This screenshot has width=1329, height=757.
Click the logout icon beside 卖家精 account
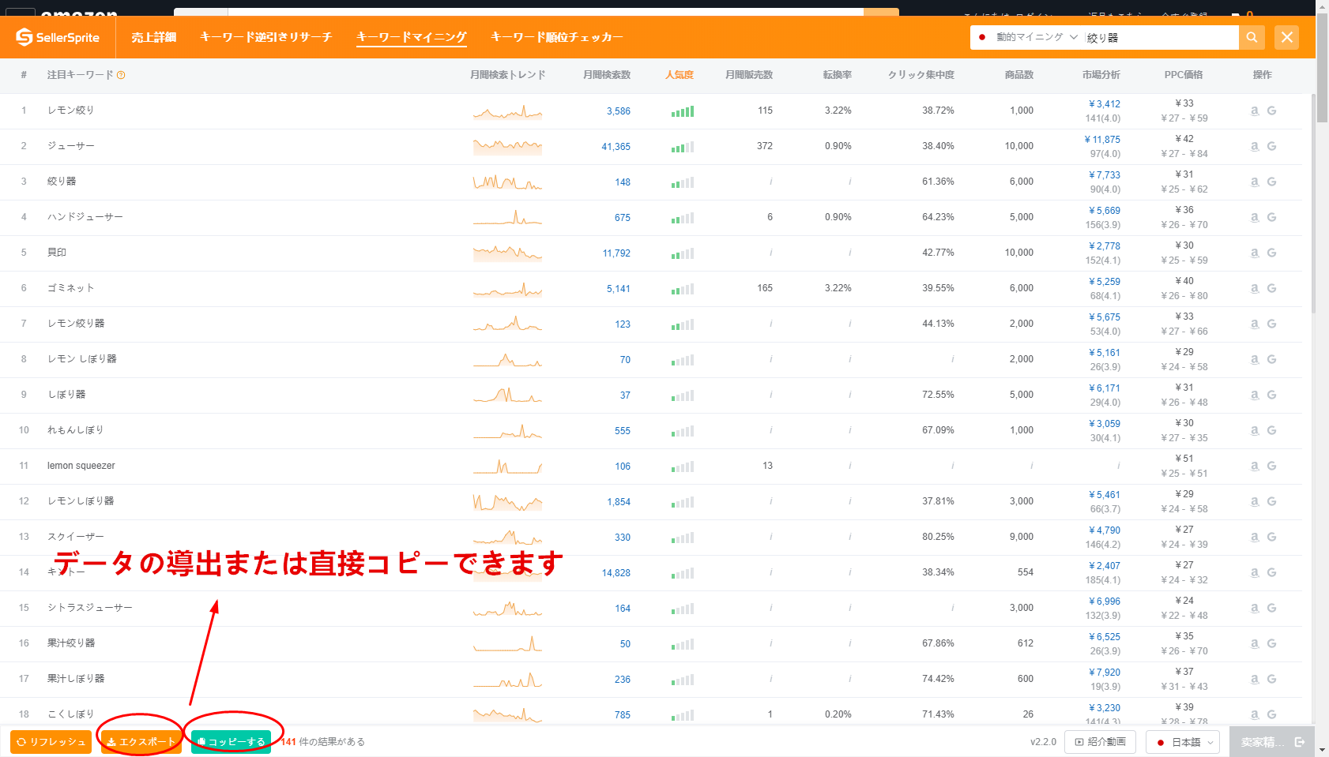[x=1300, y=742]
